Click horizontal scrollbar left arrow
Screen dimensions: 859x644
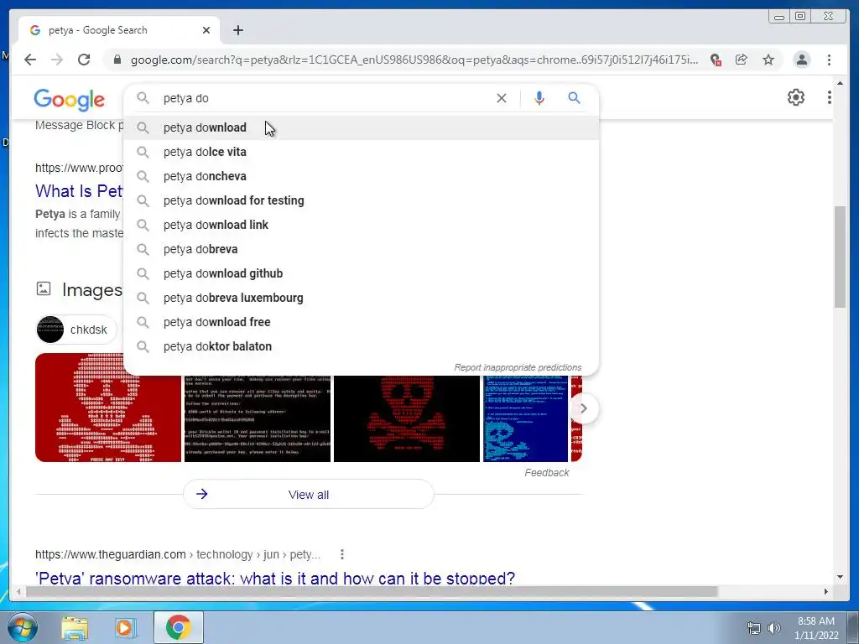[18, 591]
